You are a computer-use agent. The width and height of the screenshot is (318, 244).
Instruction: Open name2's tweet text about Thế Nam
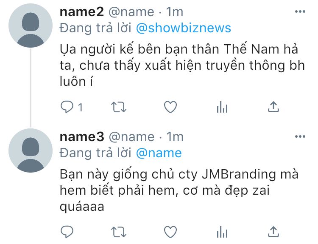(182, 65)
